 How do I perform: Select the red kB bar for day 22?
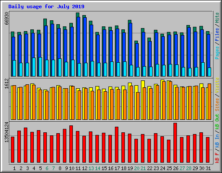point(149,151)
